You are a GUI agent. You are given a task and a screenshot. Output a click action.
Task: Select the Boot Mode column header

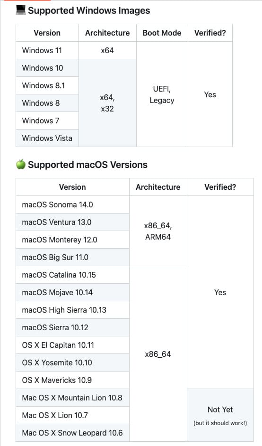point(162,33)
